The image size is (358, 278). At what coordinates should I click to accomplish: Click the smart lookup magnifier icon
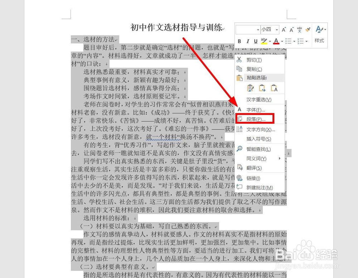239,149
